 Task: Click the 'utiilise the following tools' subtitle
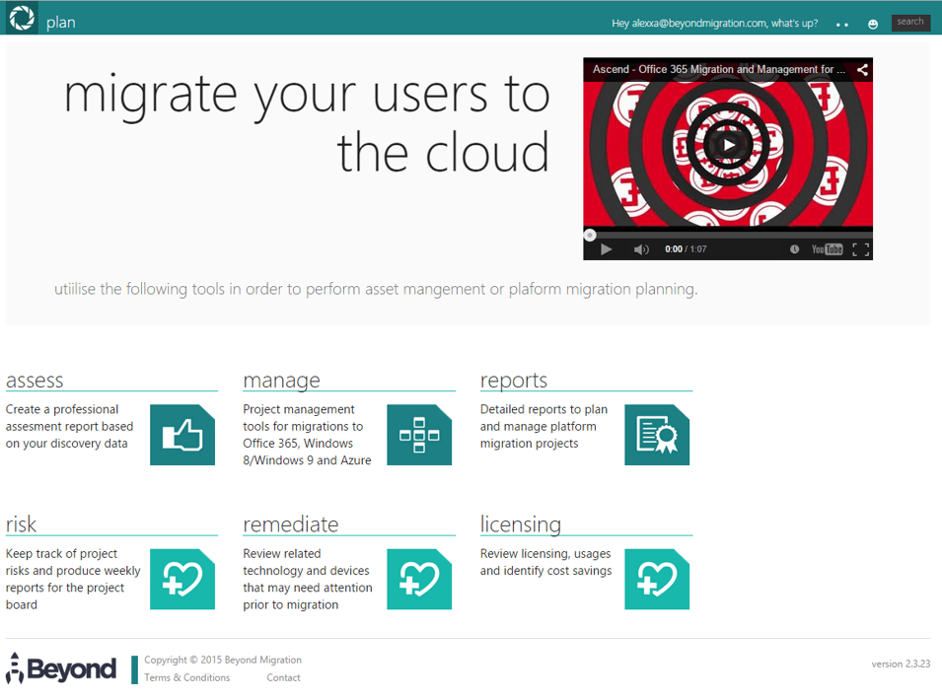[x=376, y=290]
